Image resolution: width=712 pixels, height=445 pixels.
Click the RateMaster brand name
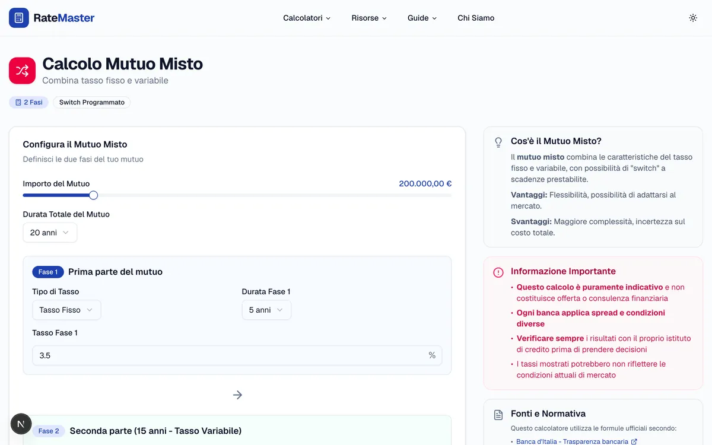click(64, 18)
